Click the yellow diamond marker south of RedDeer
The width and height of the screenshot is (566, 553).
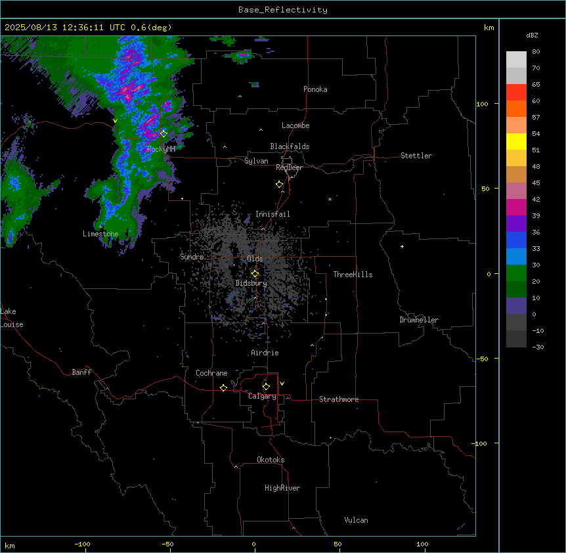click(x=280, y=185)
